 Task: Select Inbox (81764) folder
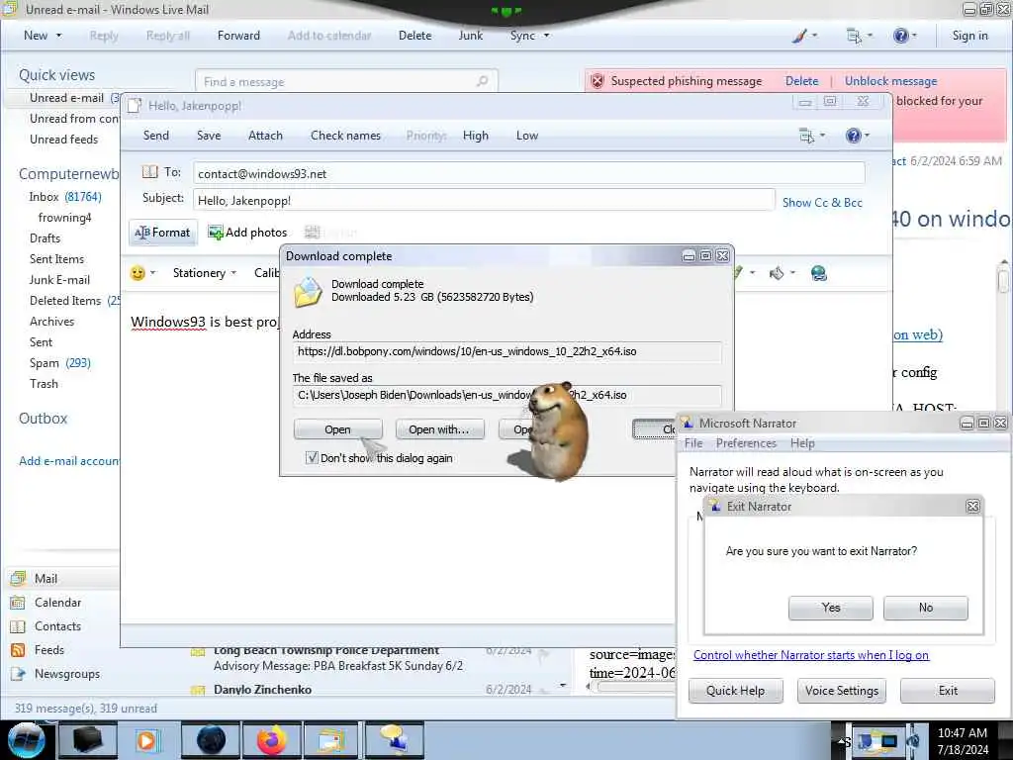click(x=64, y=197)
